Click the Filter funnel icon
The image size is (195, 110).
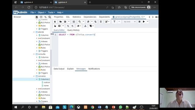[115, 22]
